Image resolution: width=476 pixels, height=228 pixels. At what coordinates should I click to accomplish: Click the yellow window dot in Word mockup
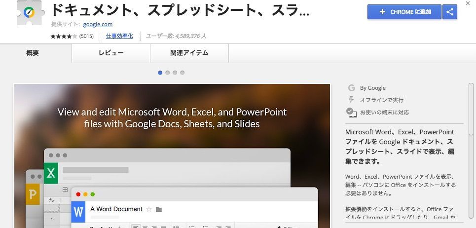tap(85, 194)
